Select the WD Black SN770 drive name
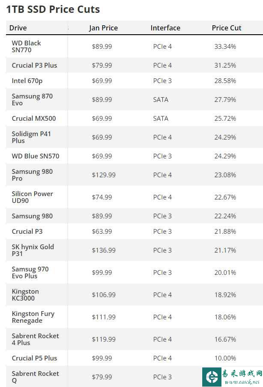The height and width of the screenshot is (387, 263). pyautogui.click(x=26, y=46)
